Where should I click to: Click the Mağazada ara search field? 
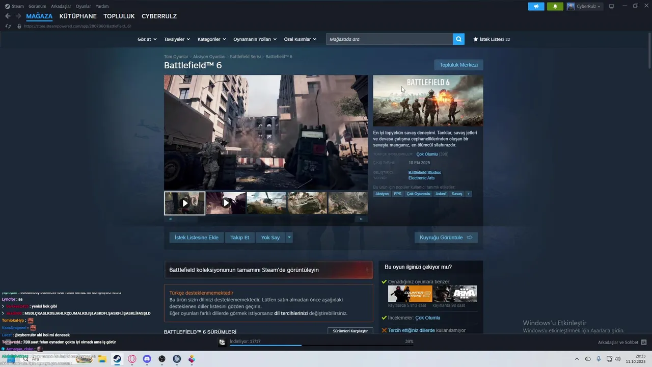tap(389, 39)
